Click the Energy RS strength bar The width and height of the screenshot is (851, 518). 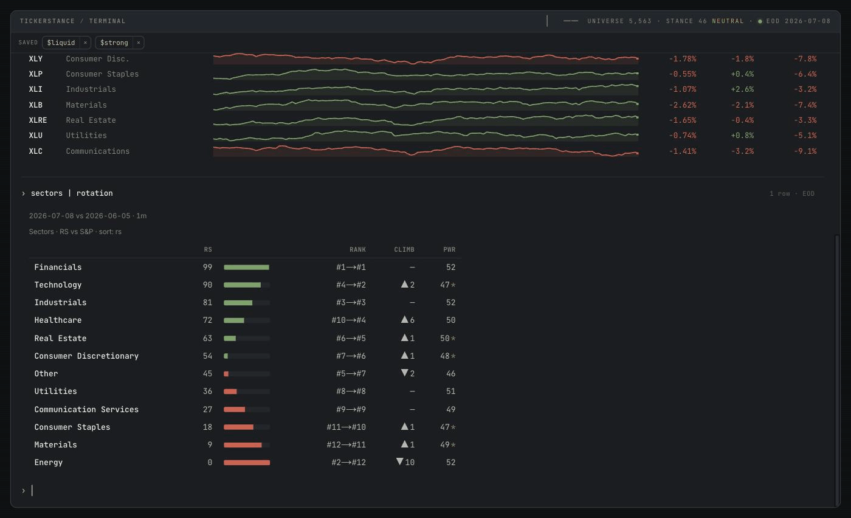[247, 463]
